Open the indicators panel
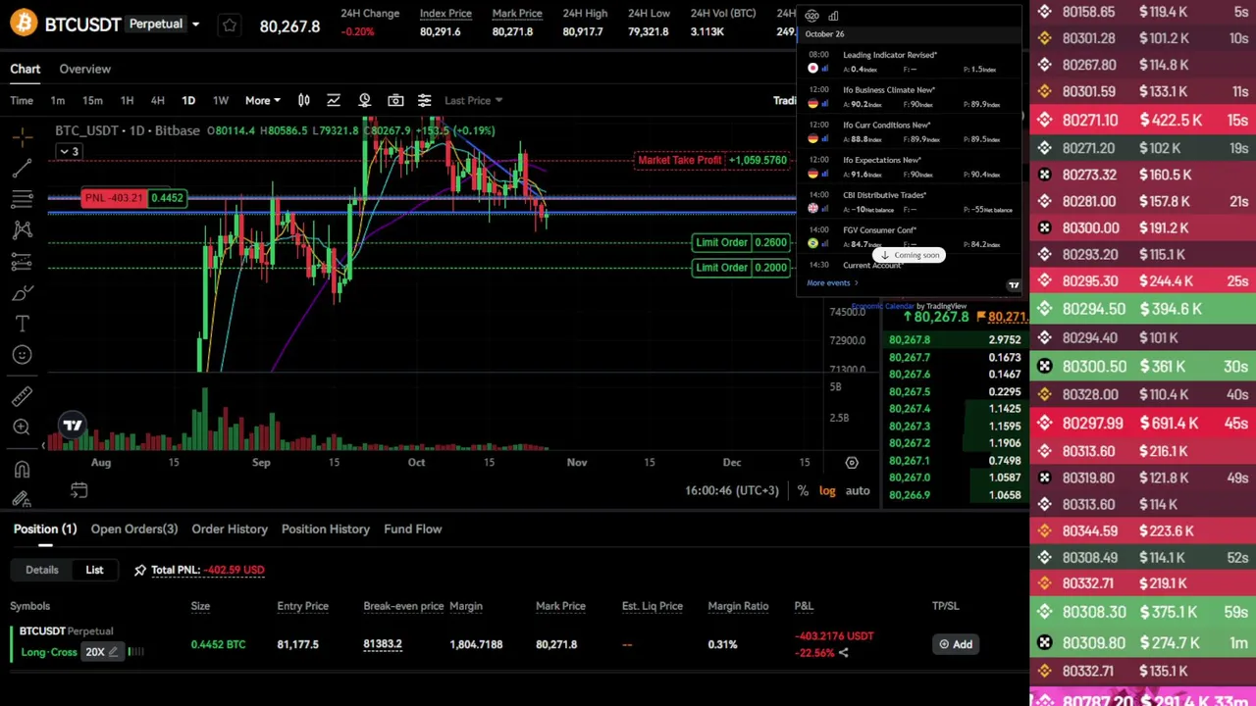The height and width of the screenshot is (706, 1256). pyautogui.click(x=334, y=100)
